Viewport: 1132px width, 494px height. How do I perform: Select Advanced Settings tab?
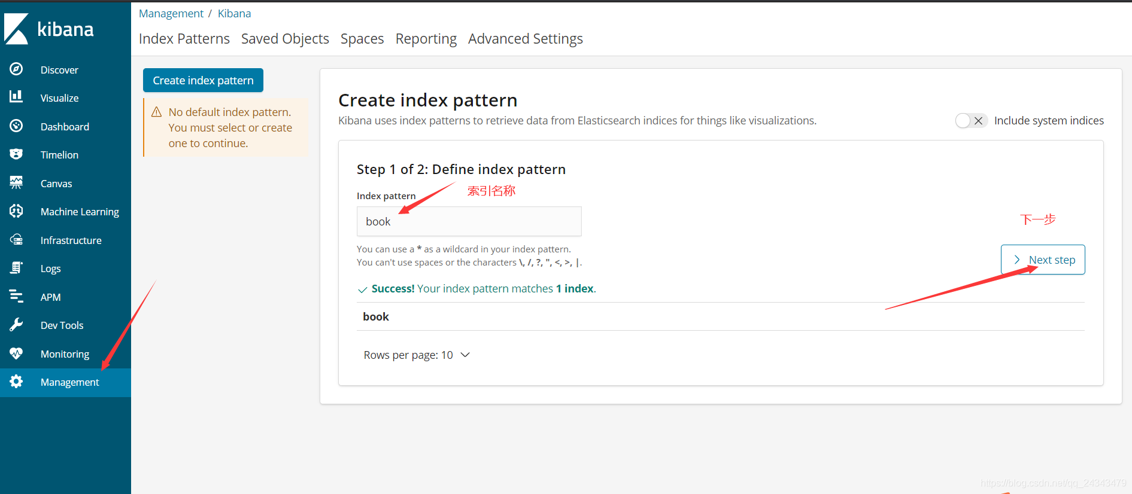526,39
